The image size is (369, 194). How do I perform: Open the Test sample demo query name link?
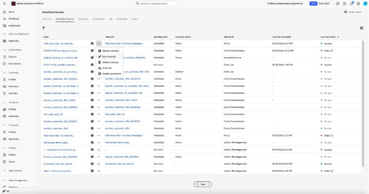[56, 142]
